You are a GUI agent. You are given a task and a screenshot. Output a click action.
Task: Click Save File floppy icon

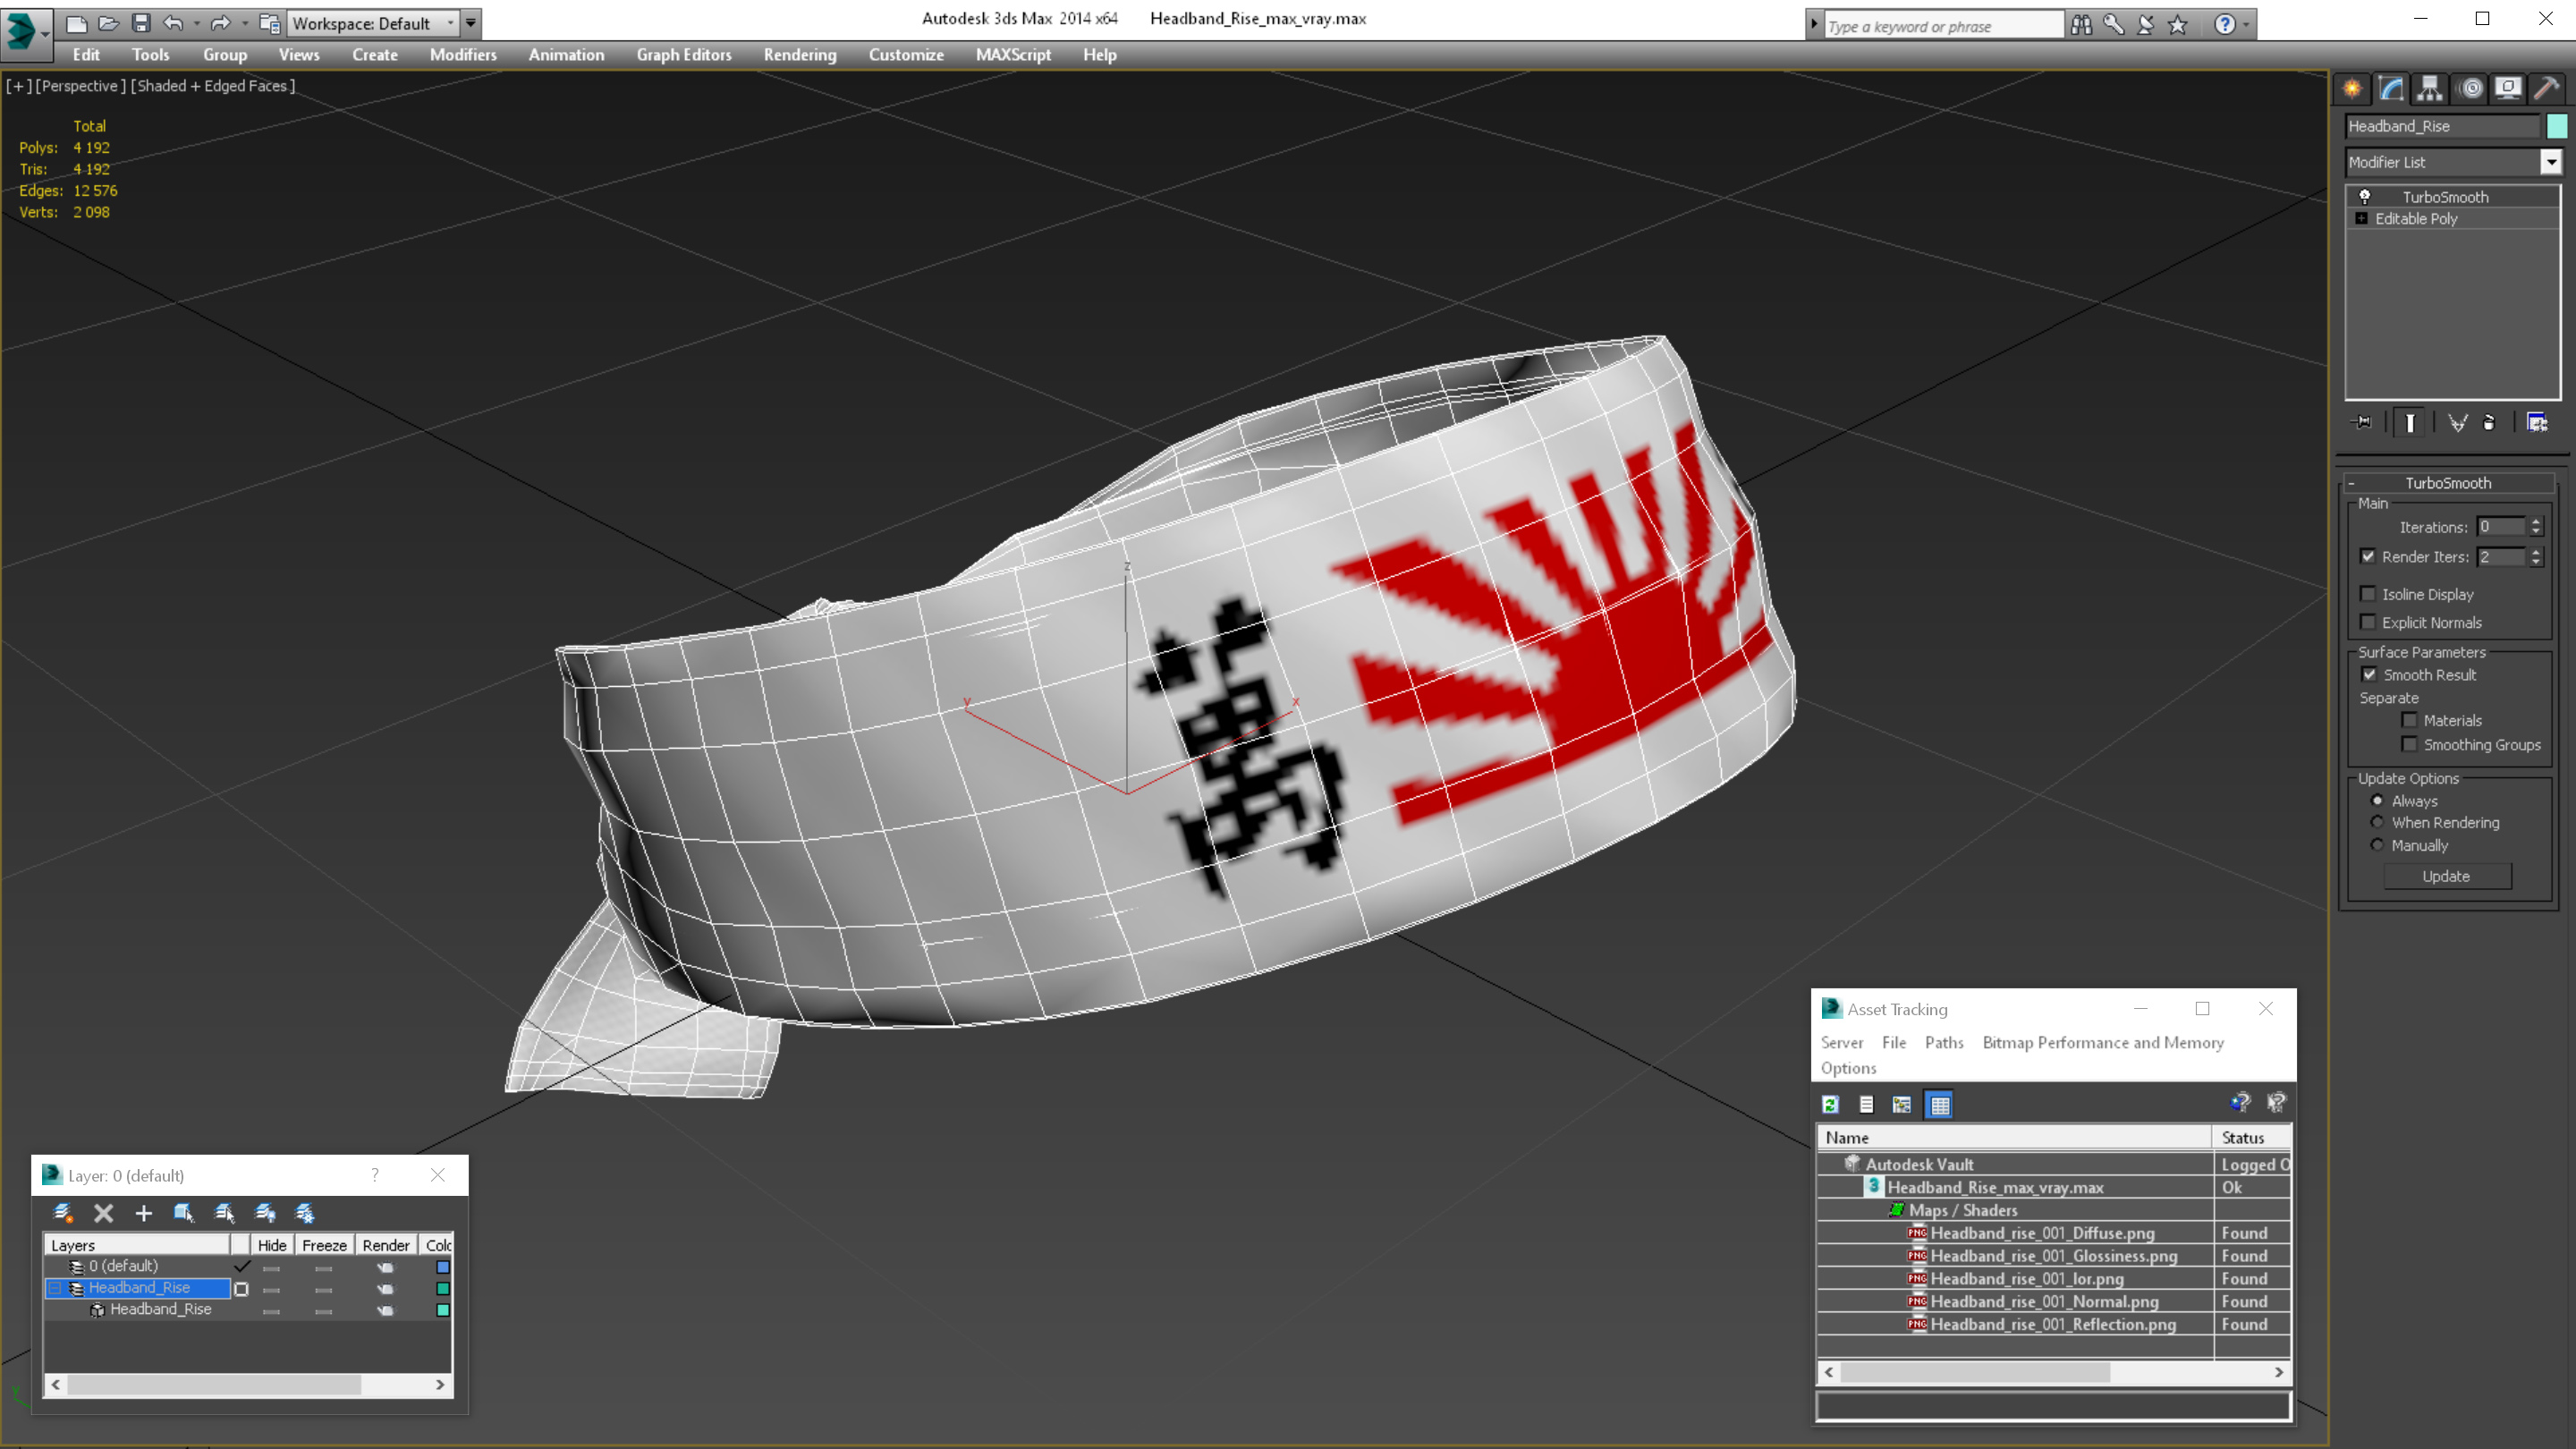click(x=141, y=23)
